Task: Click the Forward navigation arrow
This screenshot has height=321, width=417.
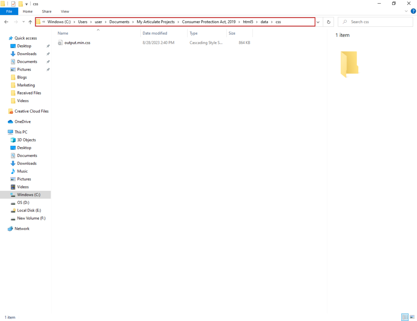Action: coord(16,22)
